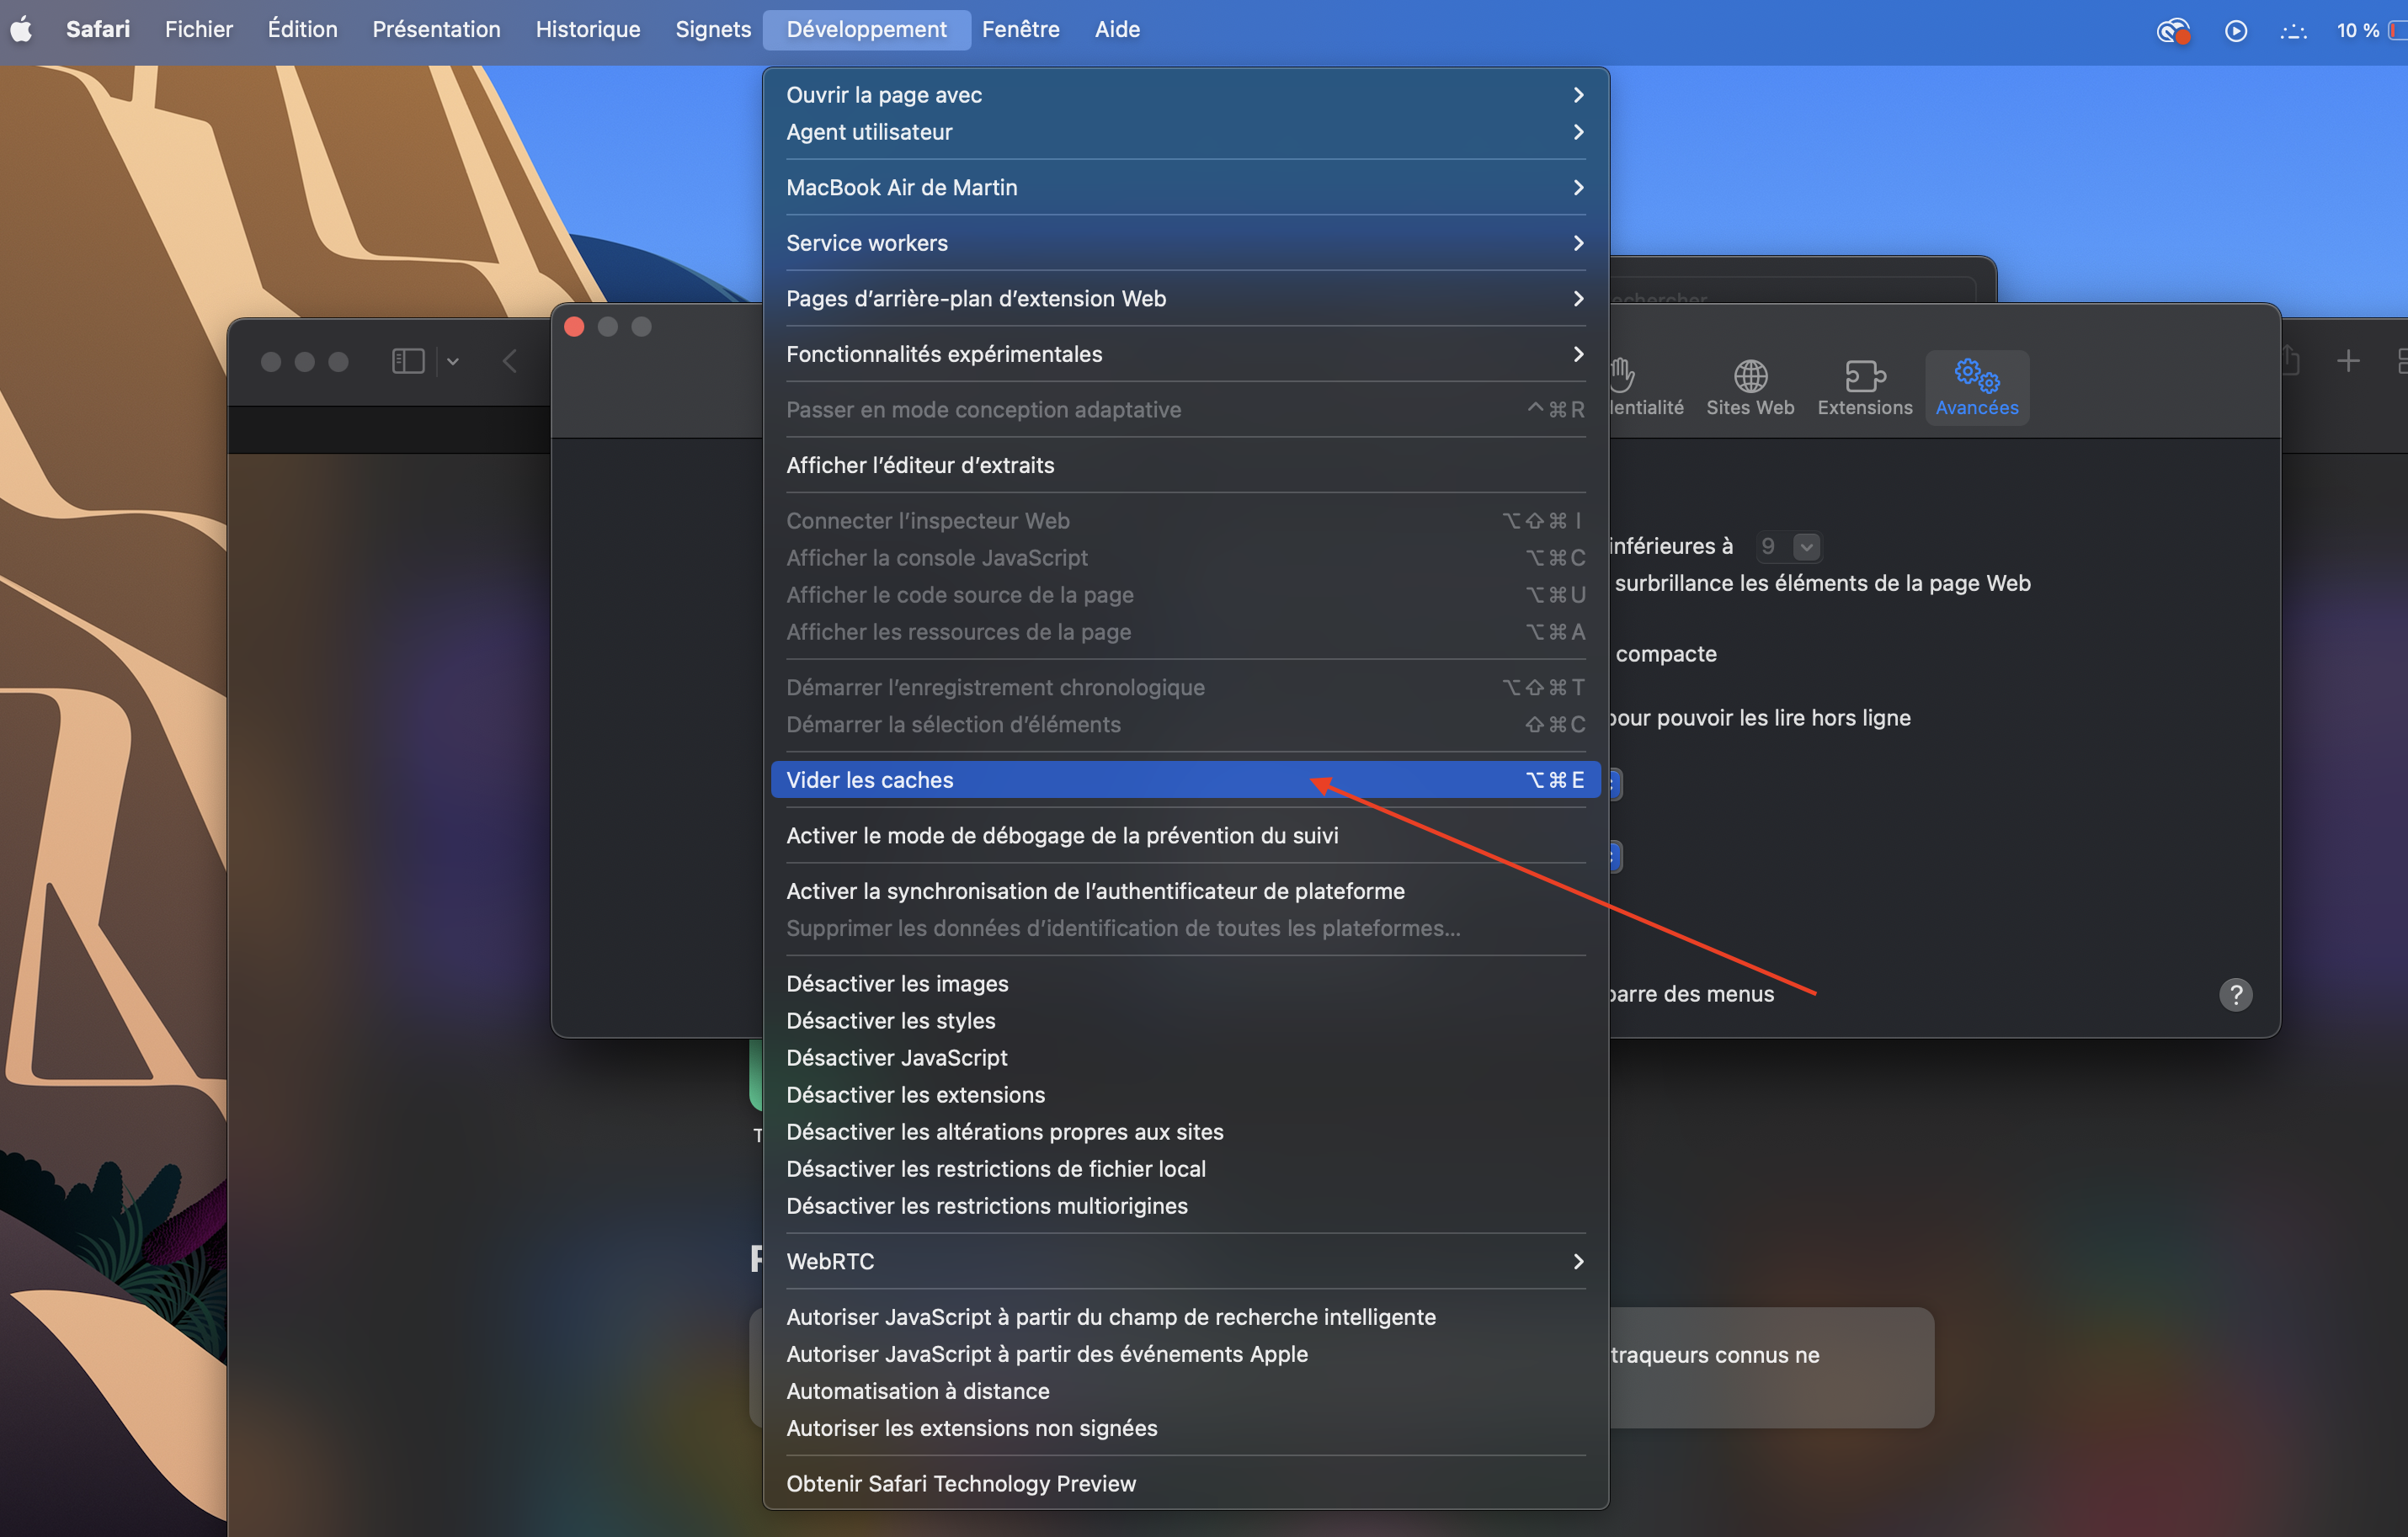Viewport: 2408px width, 1537px height.
Task: Expand MacBook Air de Martin submenu
Action: (1186, 187)
